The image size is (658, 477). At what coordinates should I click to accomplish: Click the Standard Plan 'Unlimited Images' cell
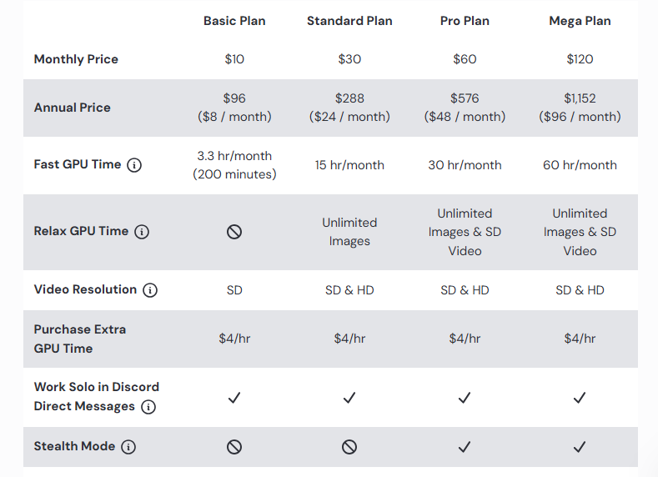[x=349, y=232]
